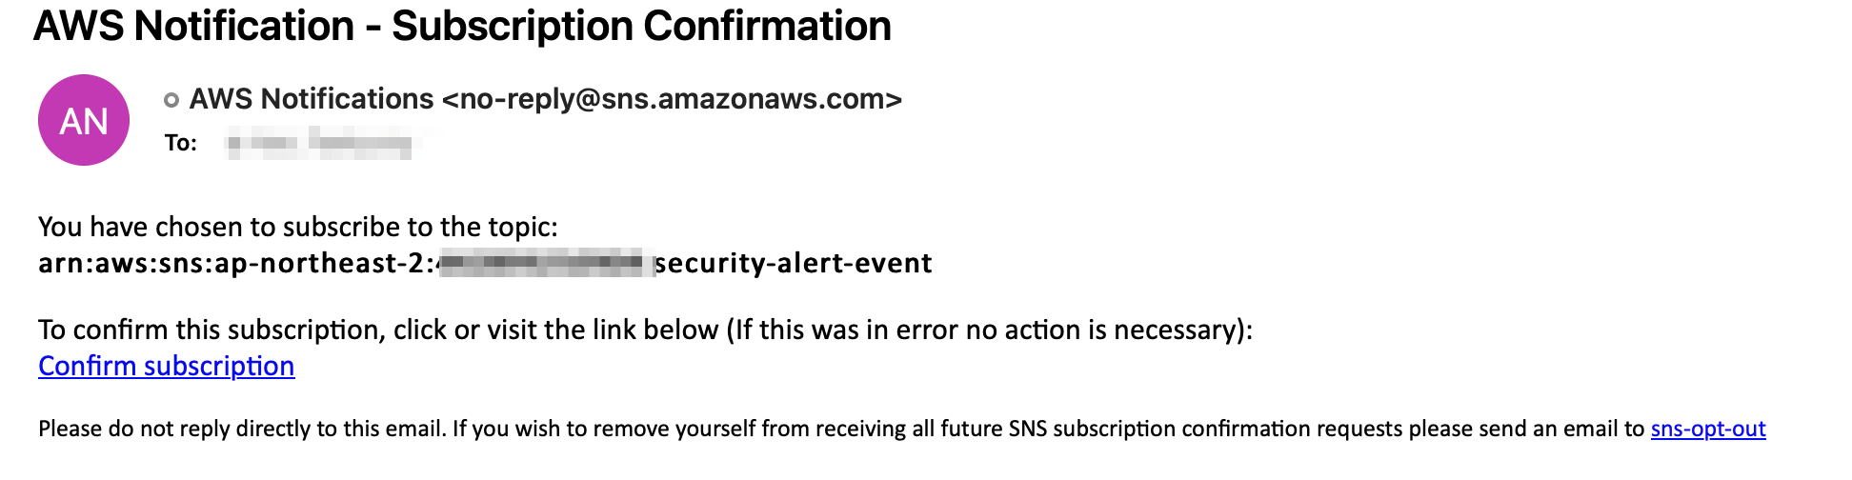Click 'Subscription Confirmation' in the subject heading
Viewport: 1852px width, 480px height.
click(641, 26)
